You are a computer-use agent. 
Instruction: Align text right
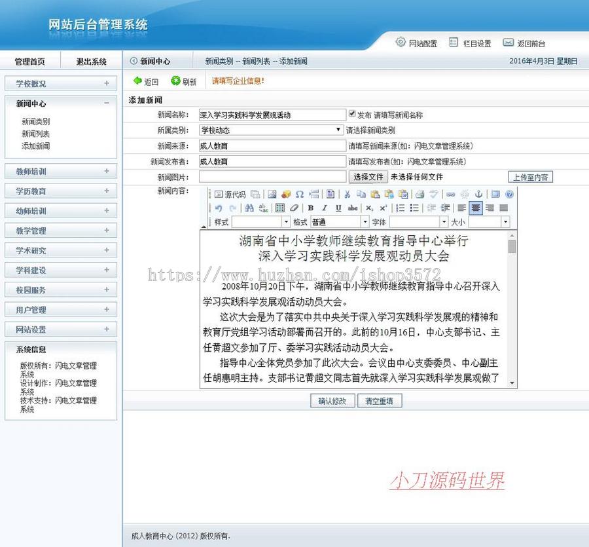tap(490, 208)
